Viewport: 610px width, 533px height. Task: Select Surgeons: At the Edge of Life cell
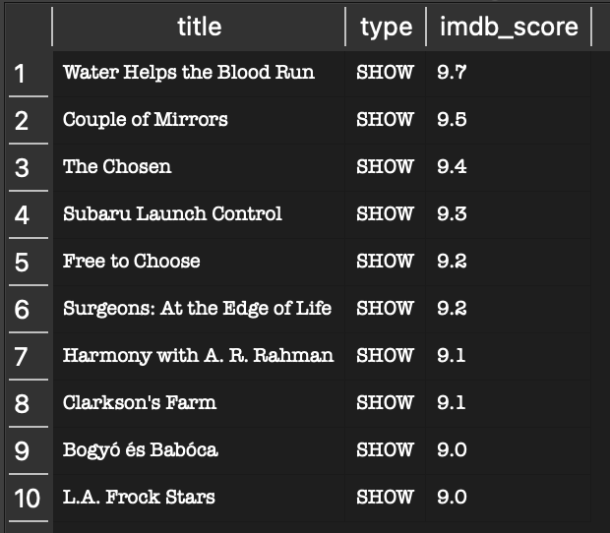click(x=199, y=309)
